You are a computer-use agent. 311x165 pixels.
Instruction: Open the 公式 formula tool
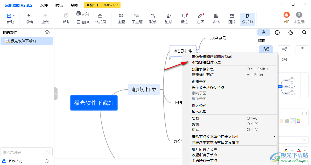tap(248, 19)
